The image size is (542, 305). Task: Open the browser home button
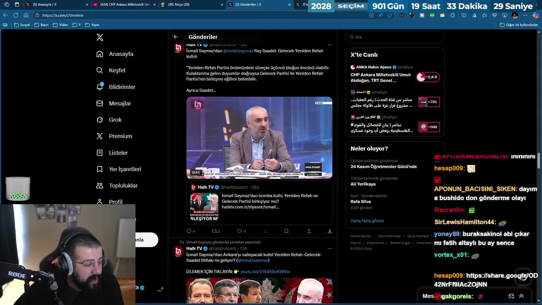coord(26,15)
